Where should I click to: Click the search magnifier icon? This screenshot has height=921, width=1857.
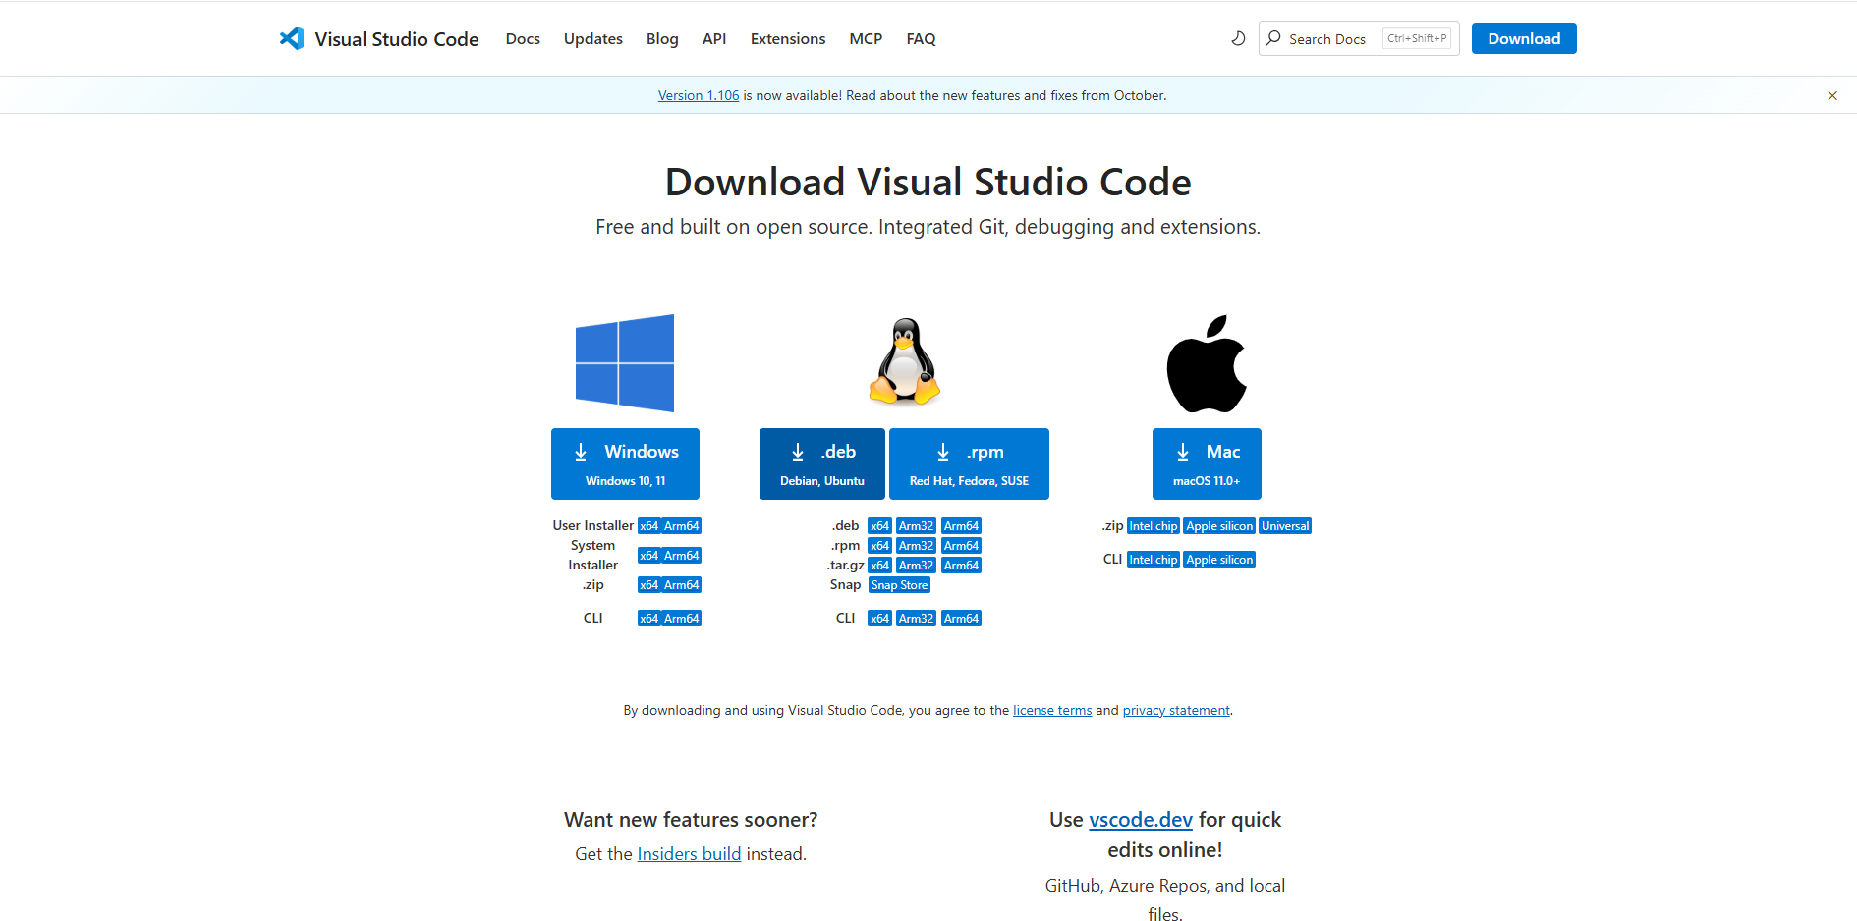1273,38
